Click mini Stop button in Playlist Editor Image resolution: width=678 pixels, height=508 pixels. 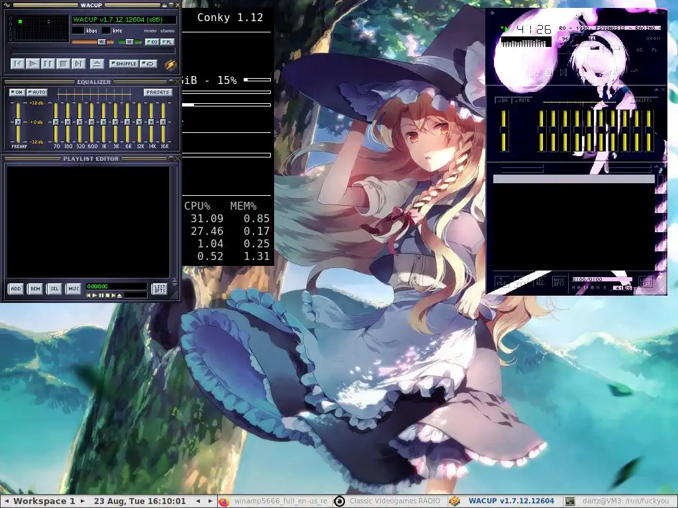pyautogui.click(x=107, y=296)
